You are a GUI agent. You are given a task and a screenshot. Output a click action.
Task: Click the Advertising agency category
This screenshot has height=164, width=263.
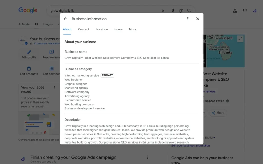77,96
